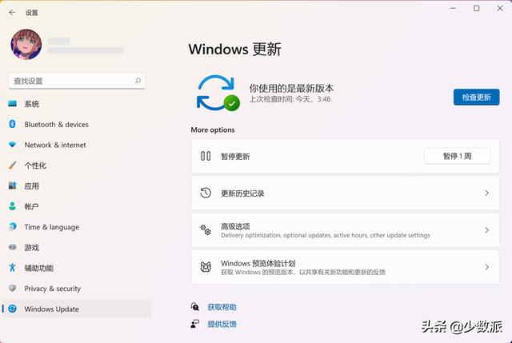Click the Windows Update sync icon in sidebar
Viewport: 512px width, 343px height.
click(13, 309)
